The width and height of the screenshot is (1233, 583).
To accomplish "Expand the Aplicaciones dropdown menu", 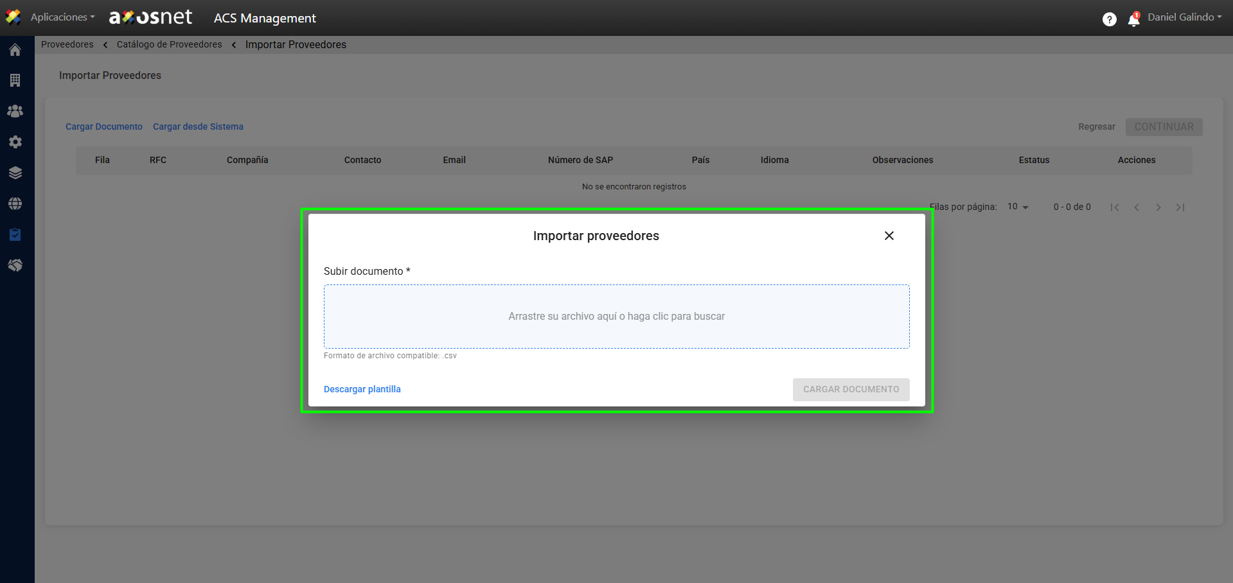I will 62,17.
